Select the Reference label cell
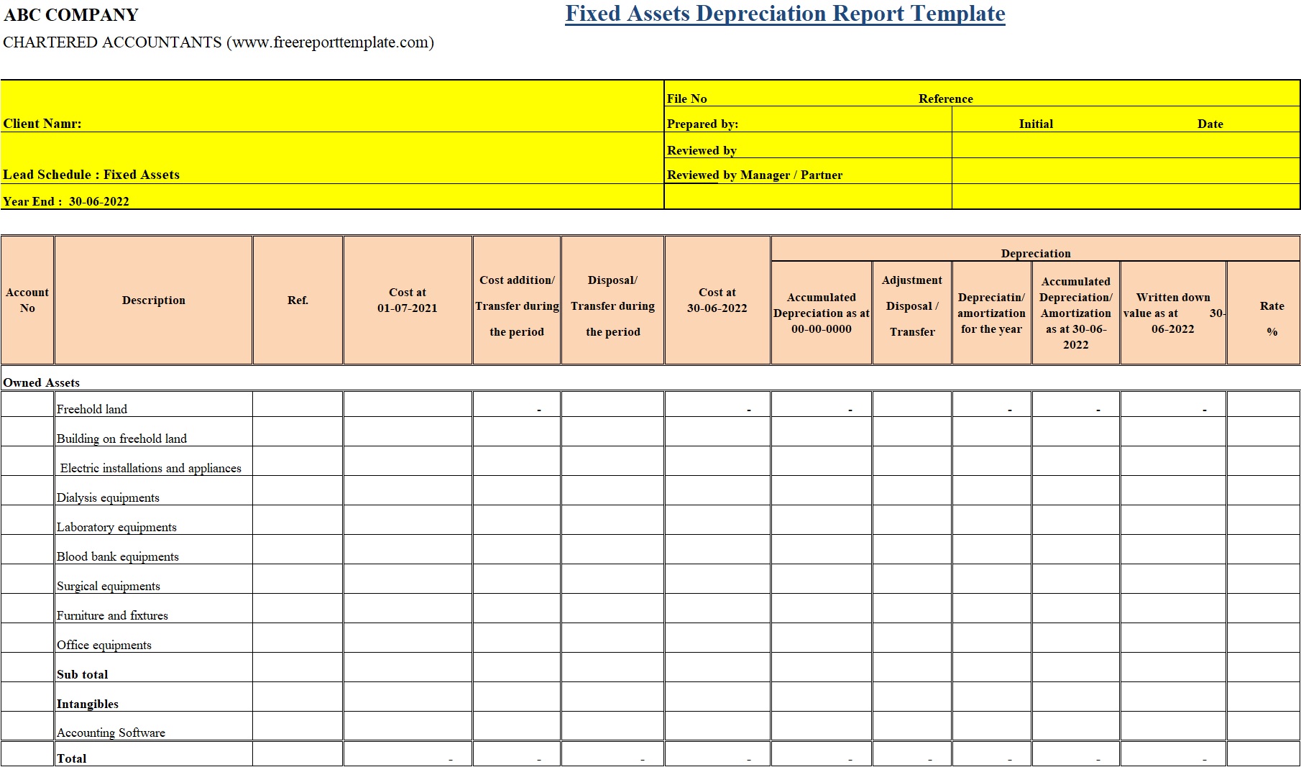Viewport: 1301px width, 767px height. 945,98
